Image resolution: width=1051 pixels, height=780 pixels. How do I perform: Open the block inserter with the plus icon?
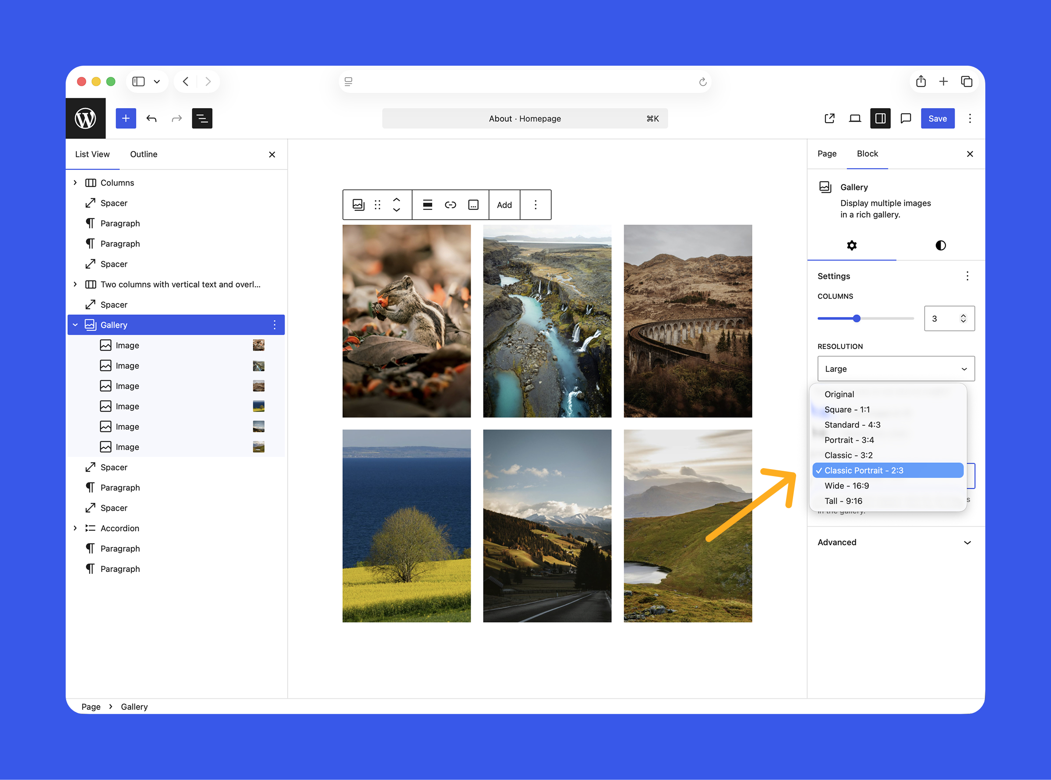point(126,119)
